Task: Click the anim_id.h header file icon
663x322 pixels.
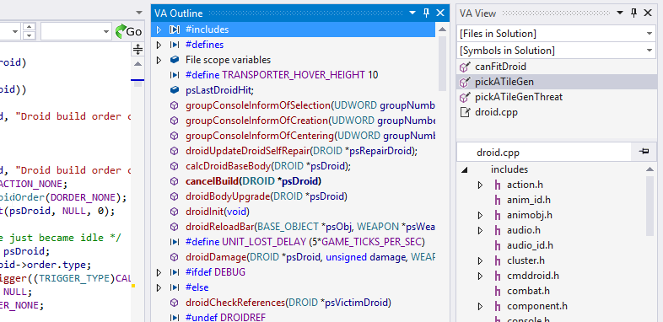Action: 499,200
